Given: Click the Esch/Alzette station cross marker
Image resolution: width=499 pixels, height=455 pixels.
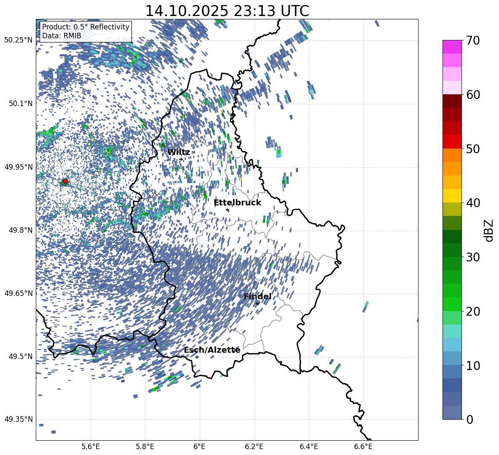Looking at the screenshot, I should (x=197, y=357).
